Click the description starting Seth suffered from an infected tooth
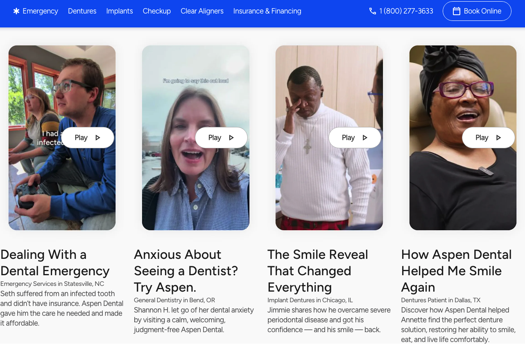This screenshot has height=351, width=525. 62,308
